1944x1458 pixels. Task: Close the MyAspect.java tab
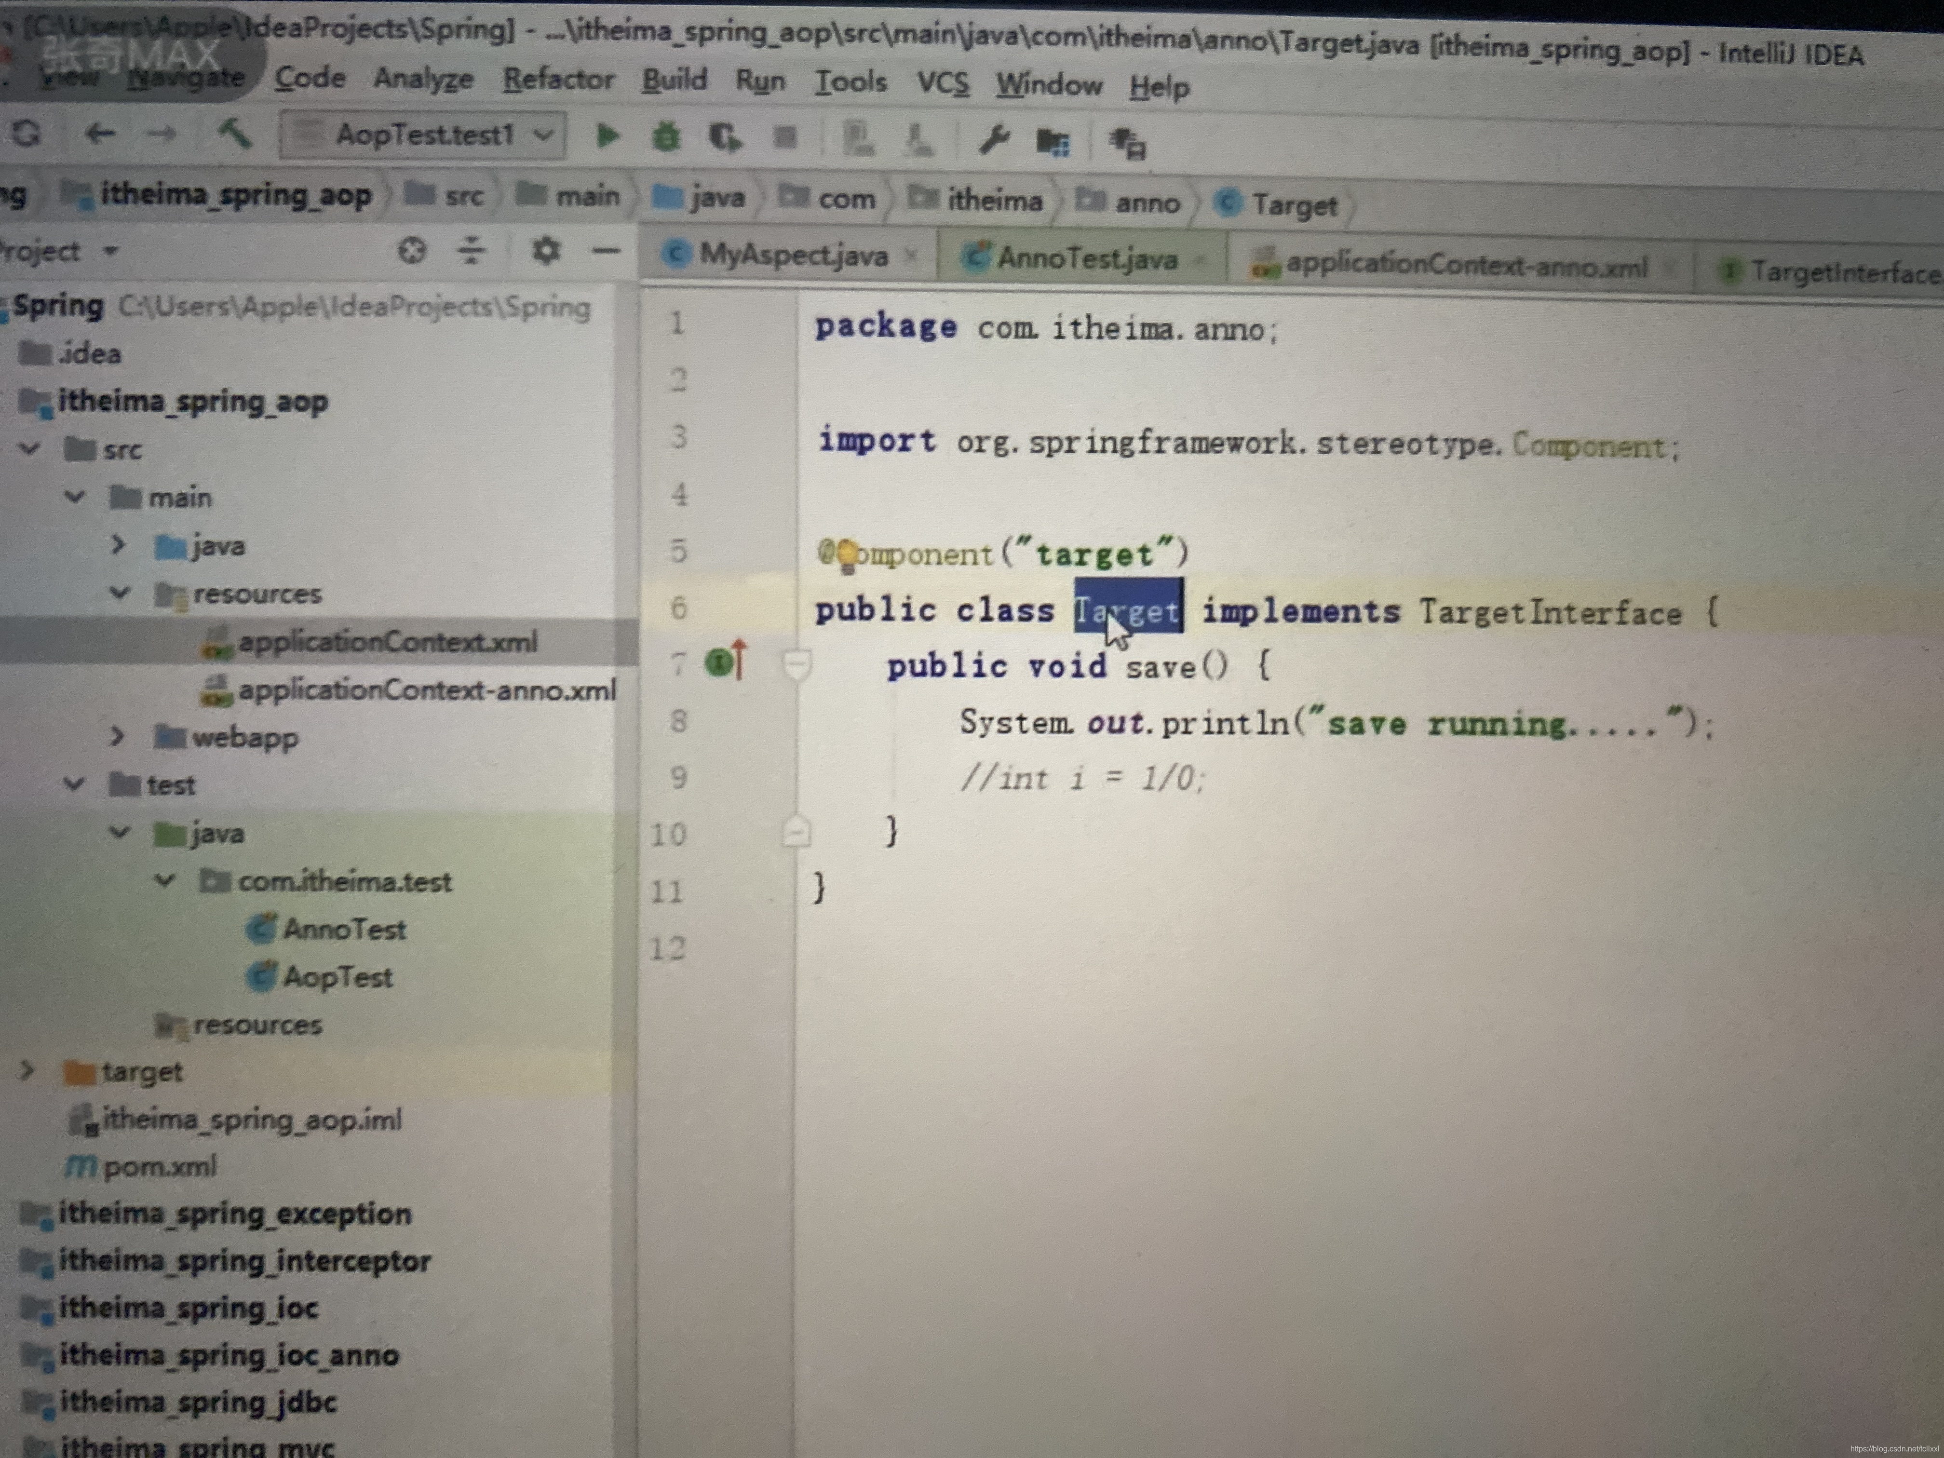[912, 256]
